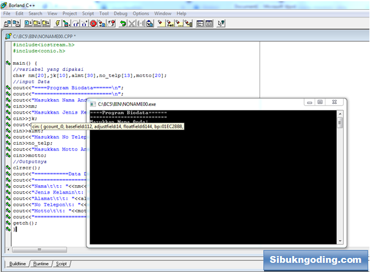The image size is (370, 272).
Task: Click the gutter marker beside cin>>no_telp;
Action: click(x=8, y=143)
